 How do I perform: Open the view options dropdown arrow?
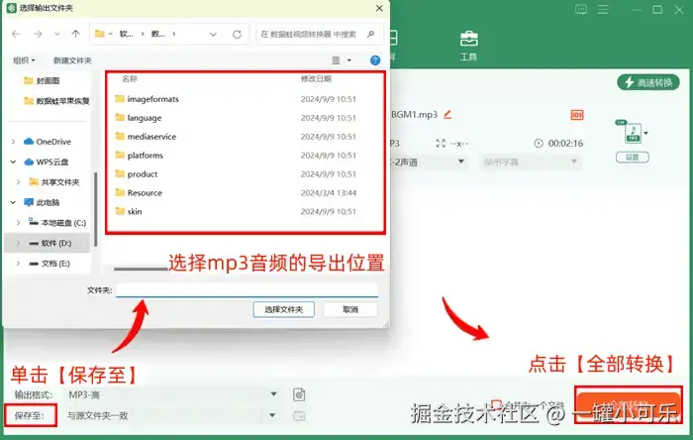point(349,60)
